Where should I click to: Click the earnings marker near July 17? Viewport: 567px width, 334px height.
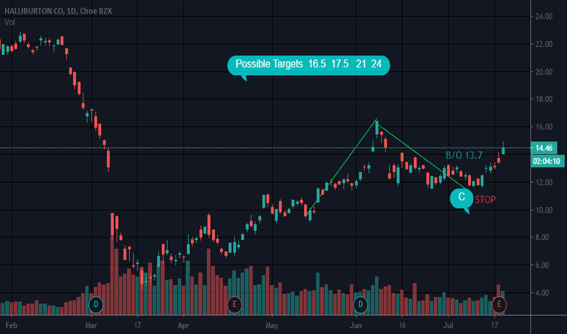[499, 304]
